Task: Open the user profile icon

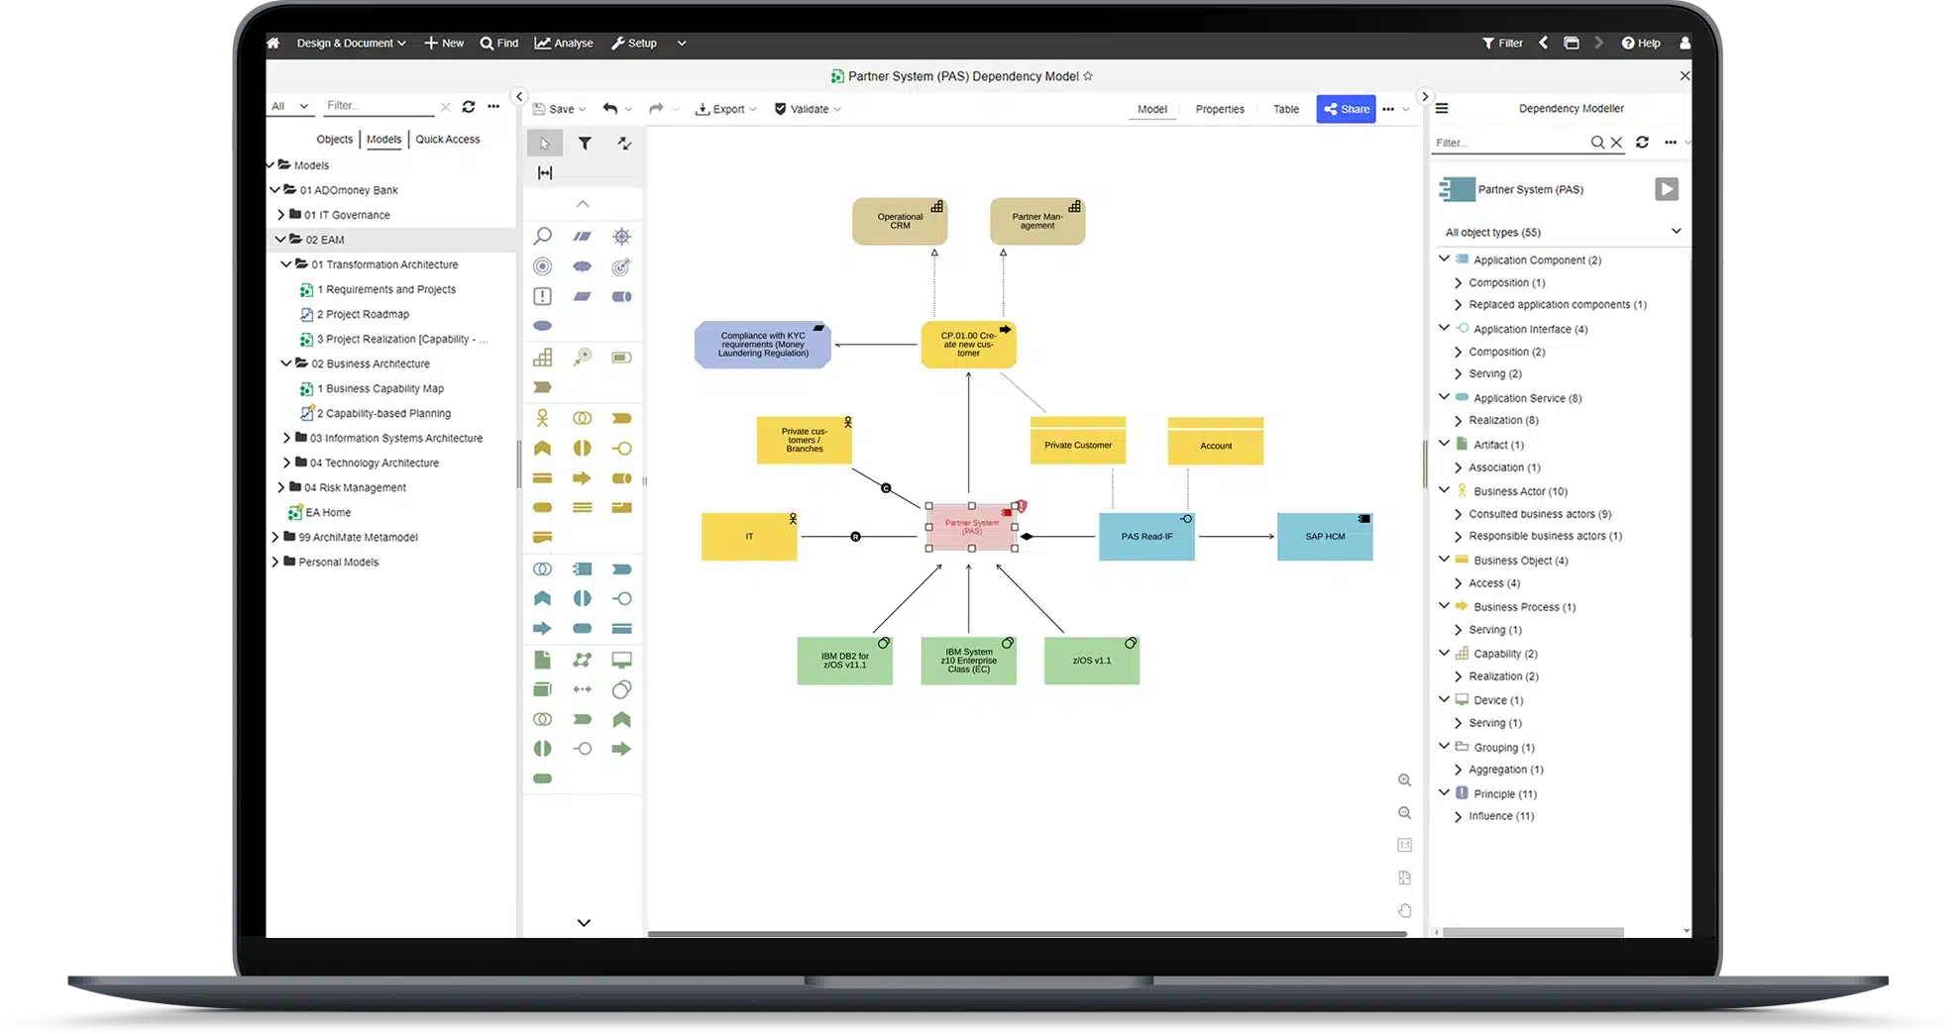Action: tap(1685, 43)
